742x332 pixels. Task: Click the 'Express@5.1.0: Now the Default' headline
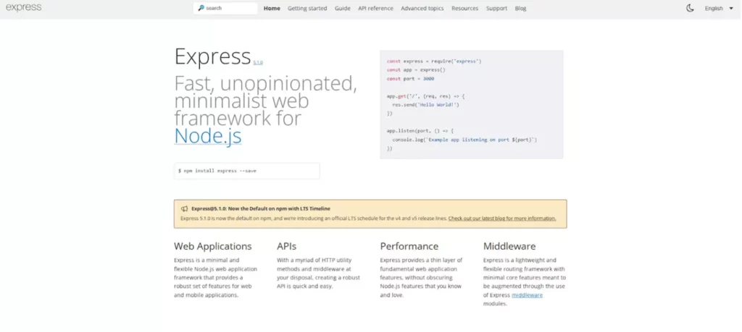pyautogui.click(x=261, y=208)
